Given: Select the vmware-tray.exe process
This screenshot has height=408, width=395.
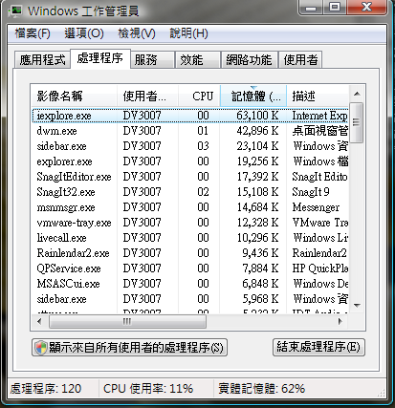Looking at the screenshot, I should [x=190, y=223].
